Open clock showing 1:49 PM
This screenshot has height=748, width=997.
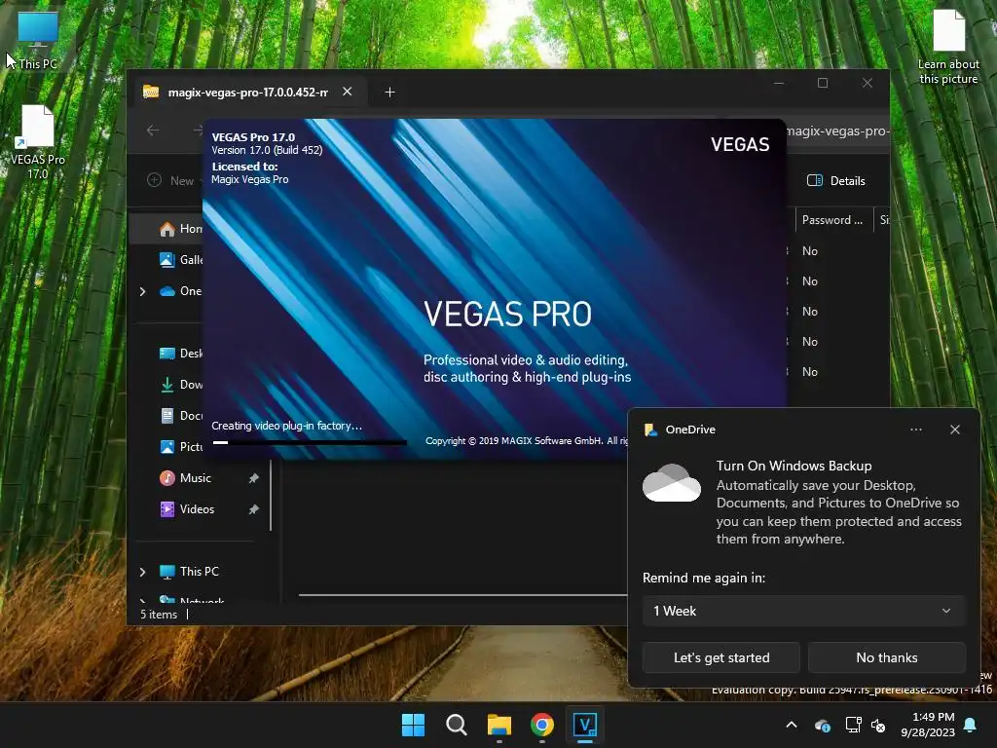[x=928, y=725]
